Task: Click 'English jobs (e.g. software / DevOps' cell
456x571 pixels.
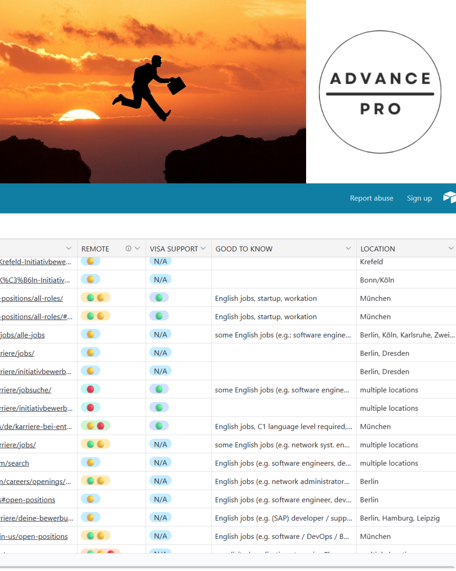Action: click(284, 536)
